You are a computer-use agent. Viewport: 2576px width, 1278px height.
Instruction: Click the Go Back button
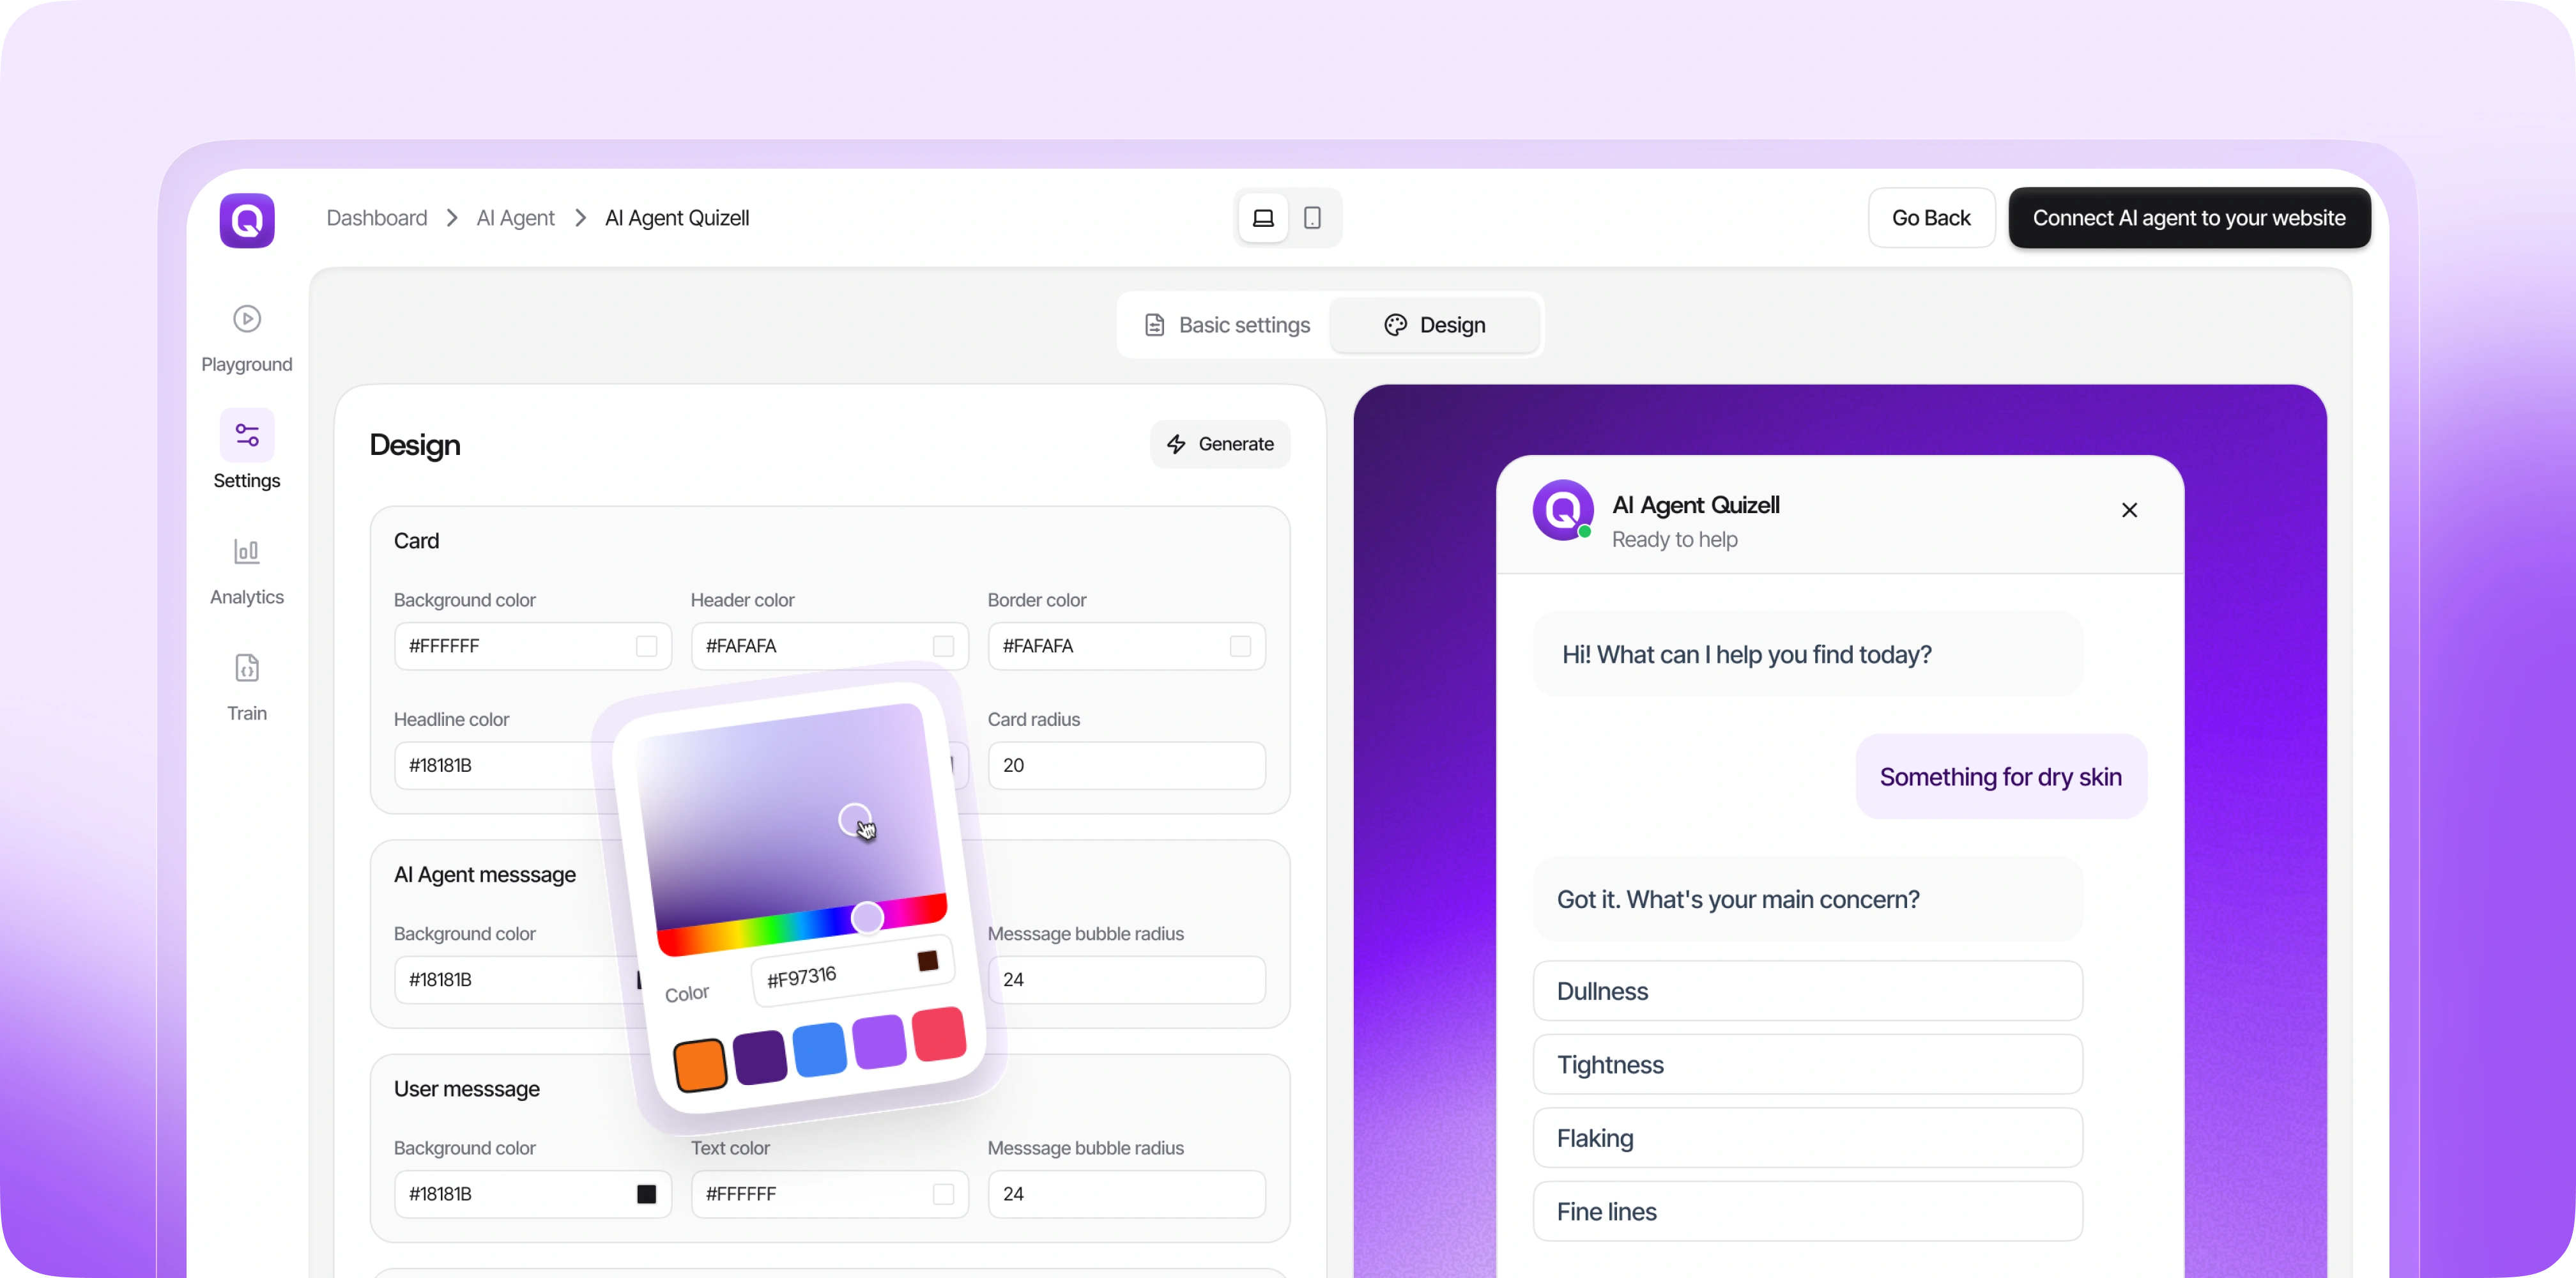(x=1931, y=218)
